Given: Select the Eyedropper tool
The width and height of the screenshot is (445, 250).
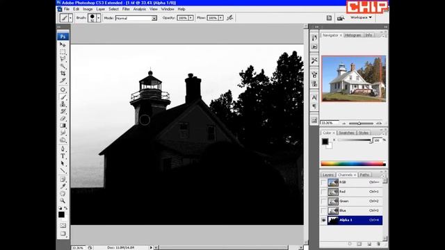Looking at the screenshot, I should (x=63, y=187).
